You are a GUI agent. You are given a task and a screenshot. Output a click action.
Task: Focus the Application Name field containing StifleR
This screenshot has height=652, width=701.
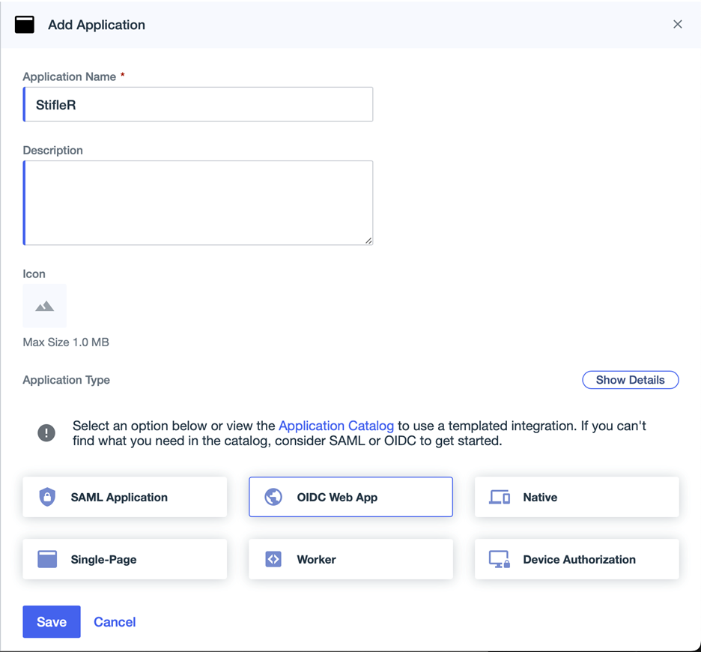click(x=198, y=105)
